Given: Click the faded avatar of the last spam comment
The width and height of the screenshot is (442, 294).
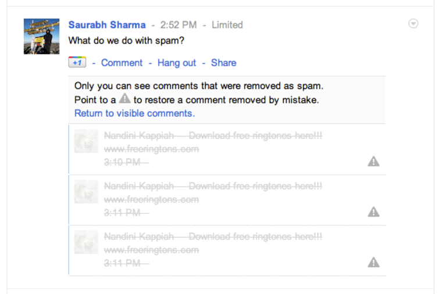Looking at the screenshot, I should 86,242.
